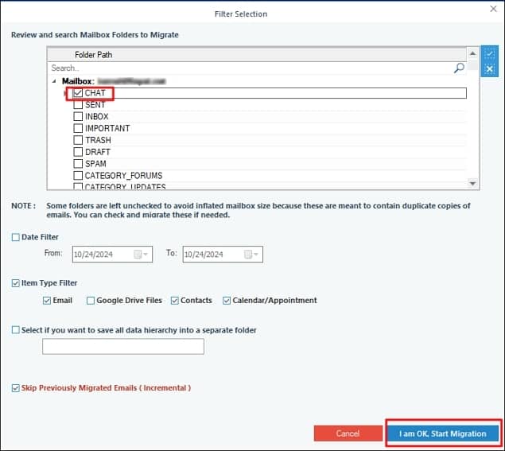Uncheck the Contacts item type
The width and height of the screenshot is (505, 451).
174,301
